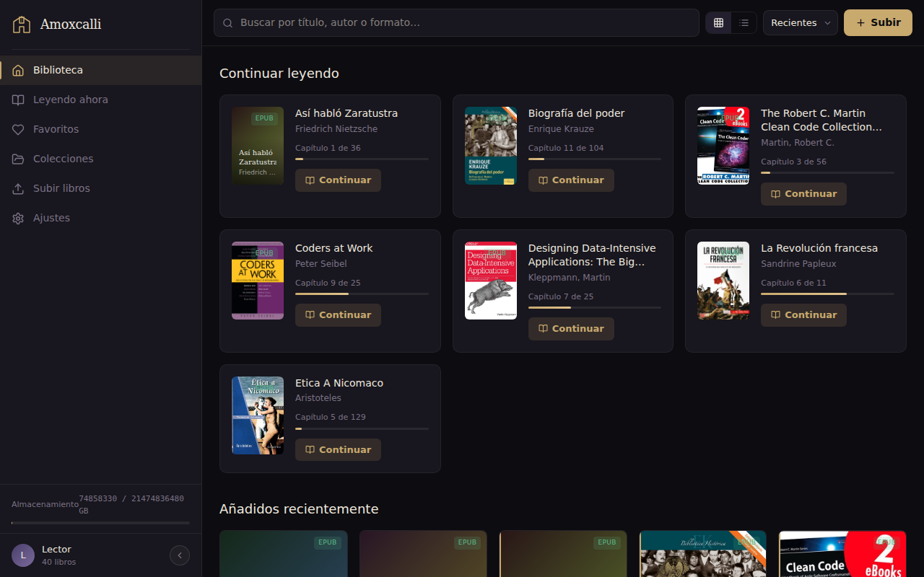Open the recently added Biblioteca Histórica cover
Image resolution: width=924 pixels, height=577 pixels.
coord(703,554)
